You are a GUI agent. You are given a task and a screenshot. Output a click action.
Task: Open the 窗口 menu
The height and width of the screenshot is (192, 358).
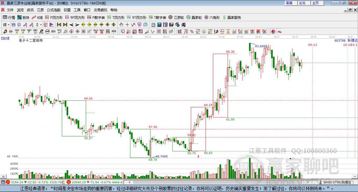point(87,10)
